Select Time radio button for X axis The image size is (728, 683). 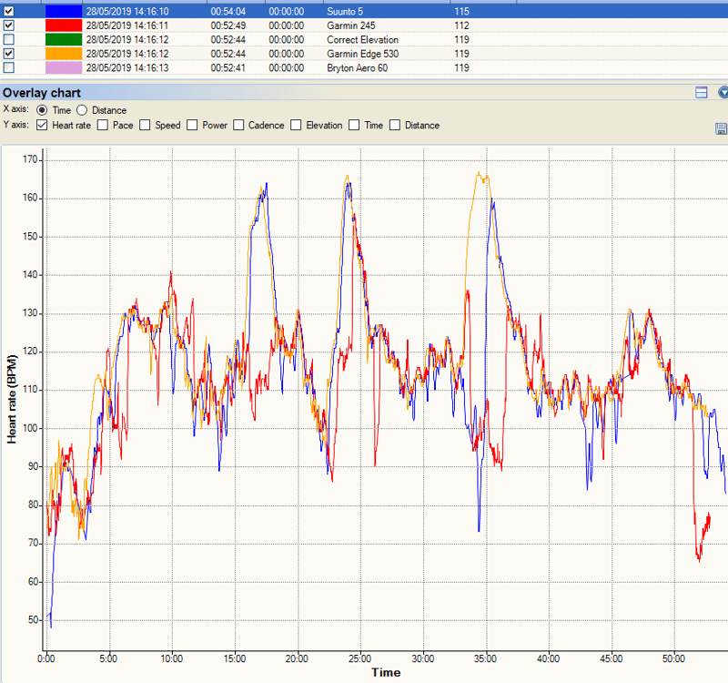tap(42, 110)
